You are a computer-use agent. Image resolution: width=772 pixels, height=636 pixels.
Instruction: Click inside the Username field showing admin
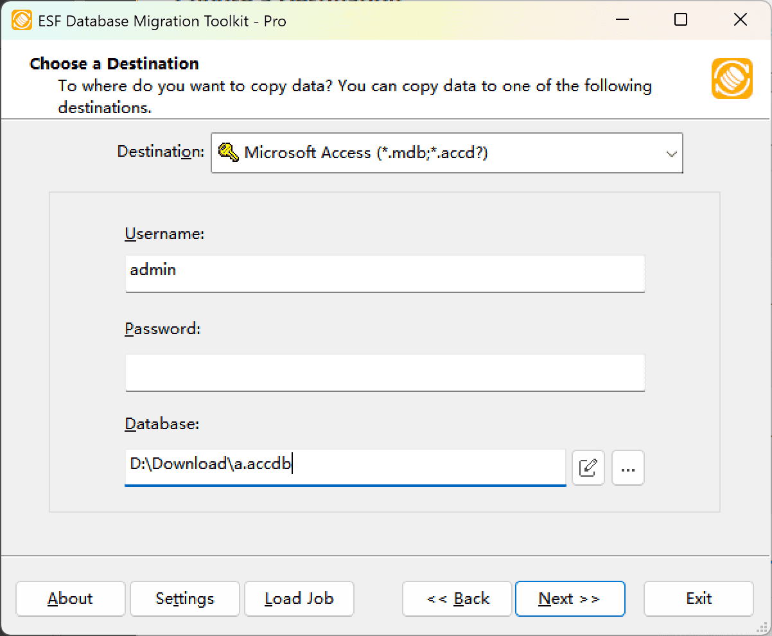click(x=384, y=274)
